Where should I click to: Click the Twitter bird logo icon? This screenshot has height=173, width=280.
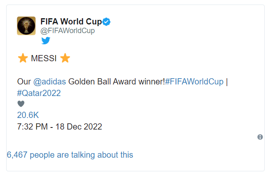[46, 41]
